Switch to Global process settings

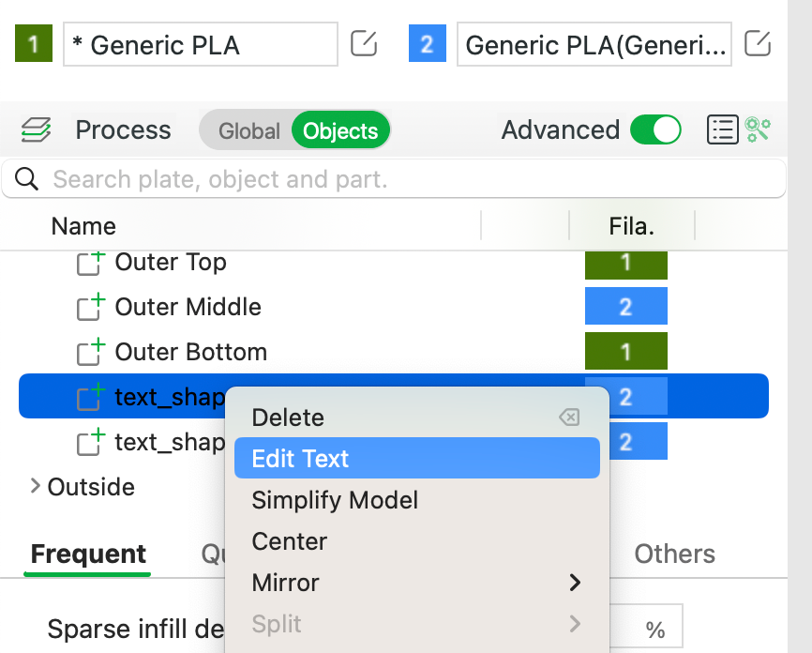249,130
